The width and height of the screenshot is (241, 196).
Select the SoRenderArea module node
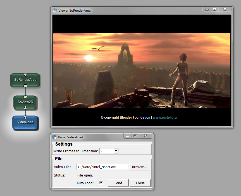(x=25, y=80)
